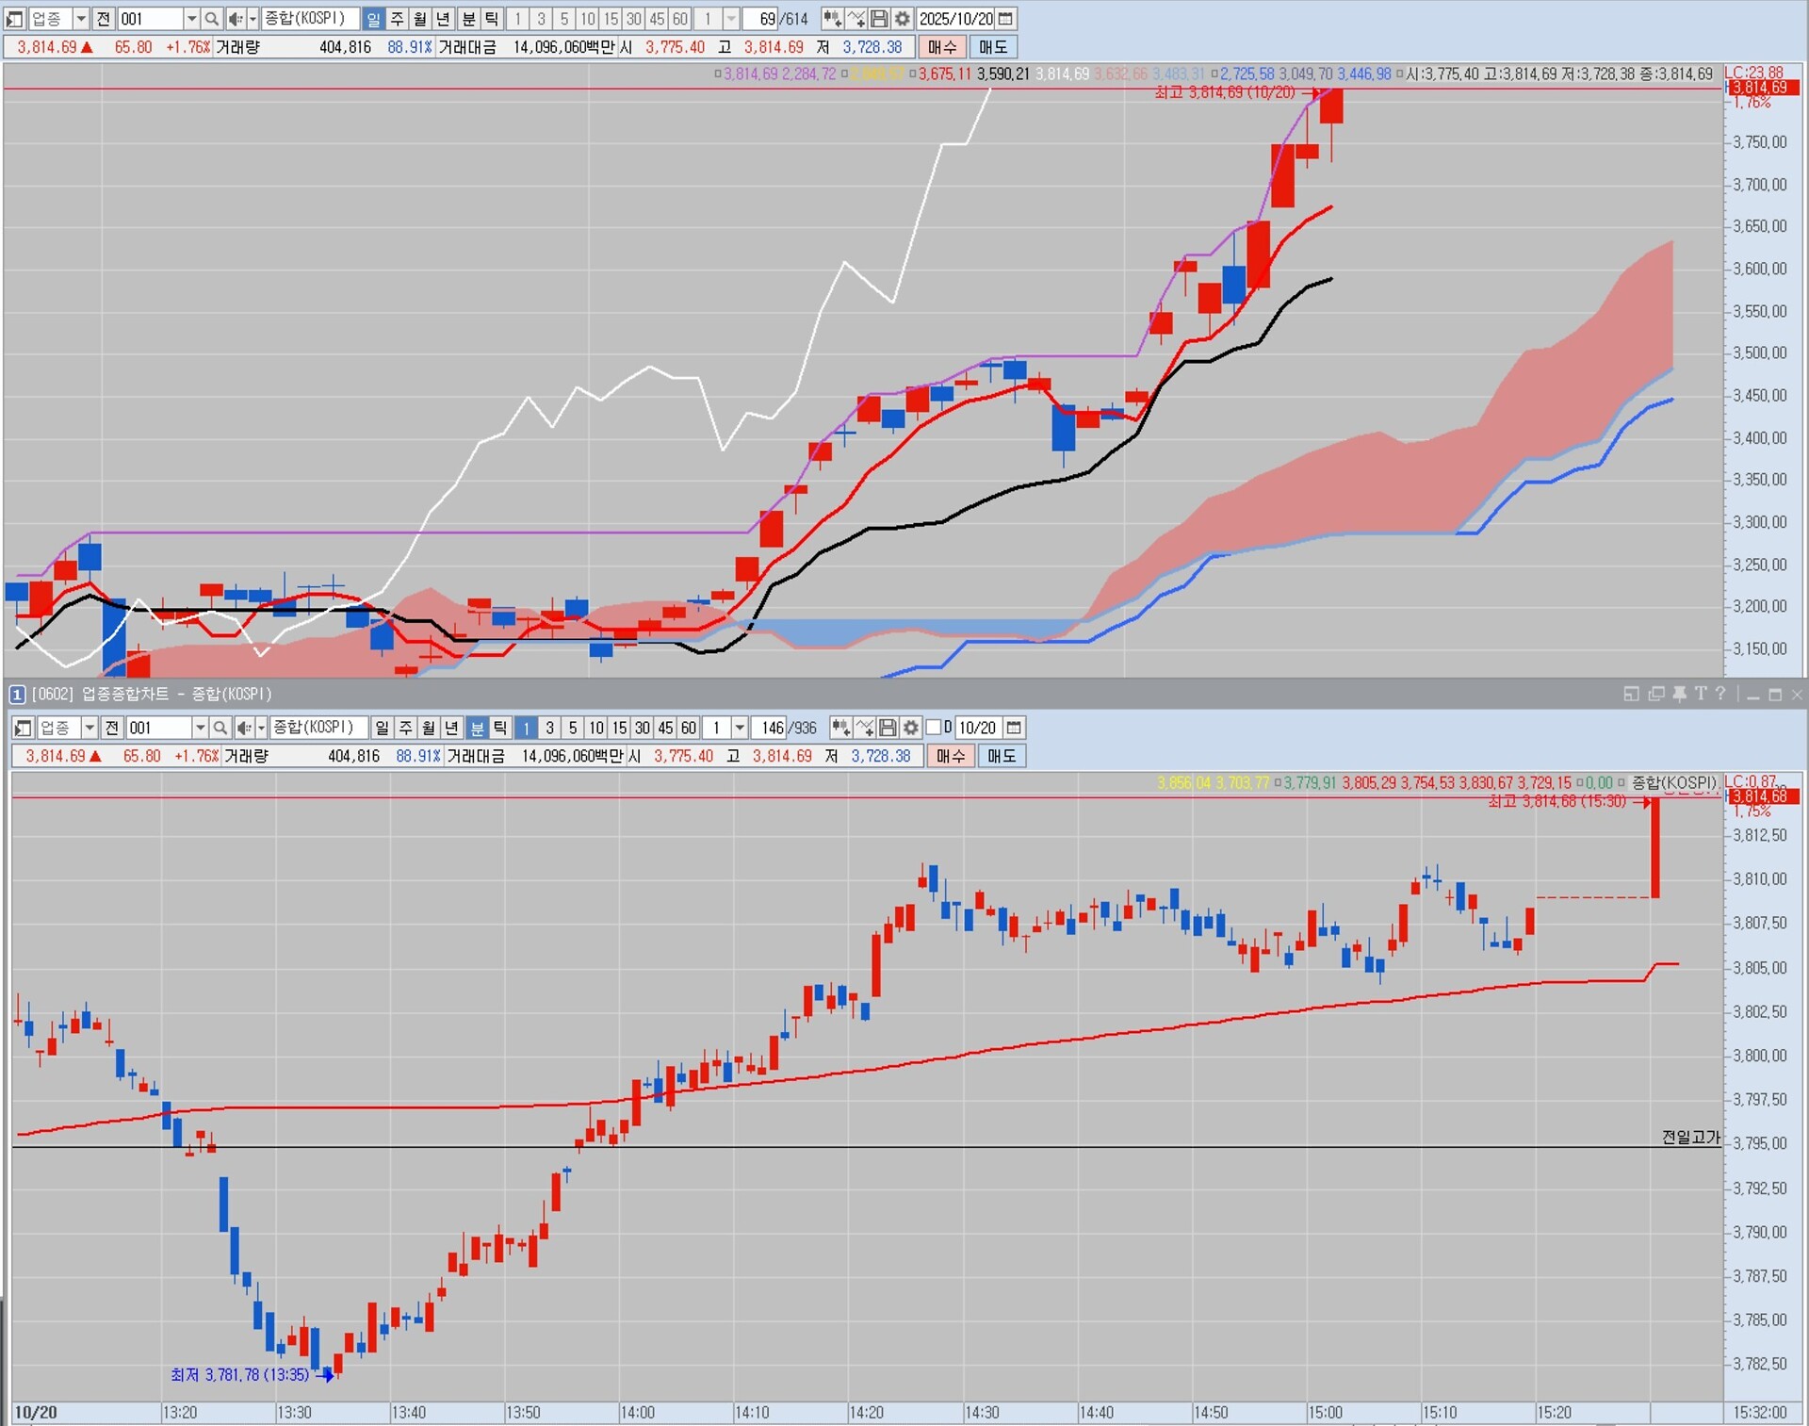Click search magnifier icon in top chart toolbar
The height and width of the screenshot is (1426, 1809).
[211, 19]
